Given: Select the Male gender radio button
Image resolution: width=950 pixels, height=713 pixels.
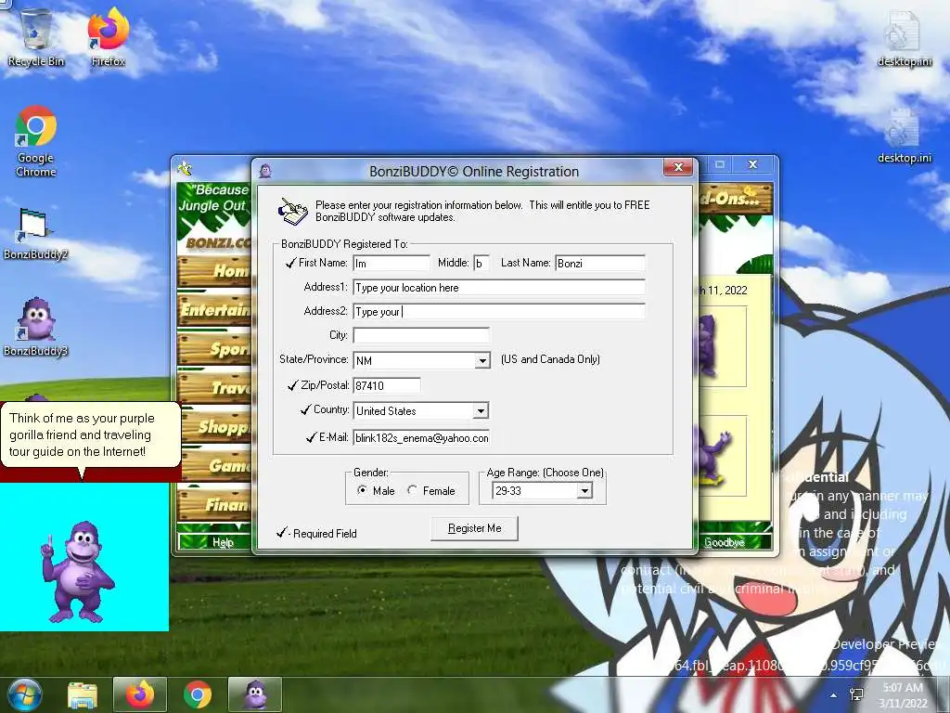Looking at the screenshot, I should [363, 490].
